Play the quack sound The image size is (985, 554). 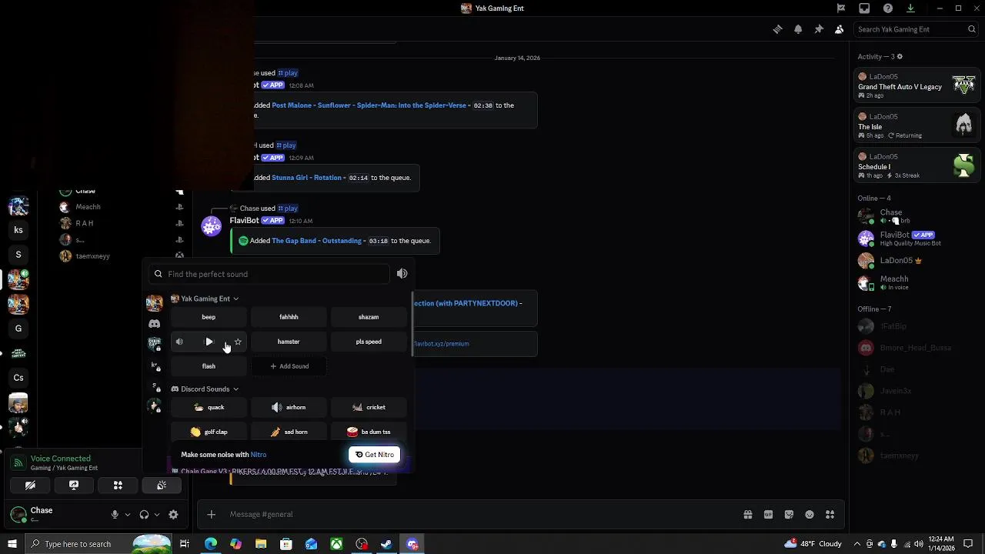coord(209,407)
